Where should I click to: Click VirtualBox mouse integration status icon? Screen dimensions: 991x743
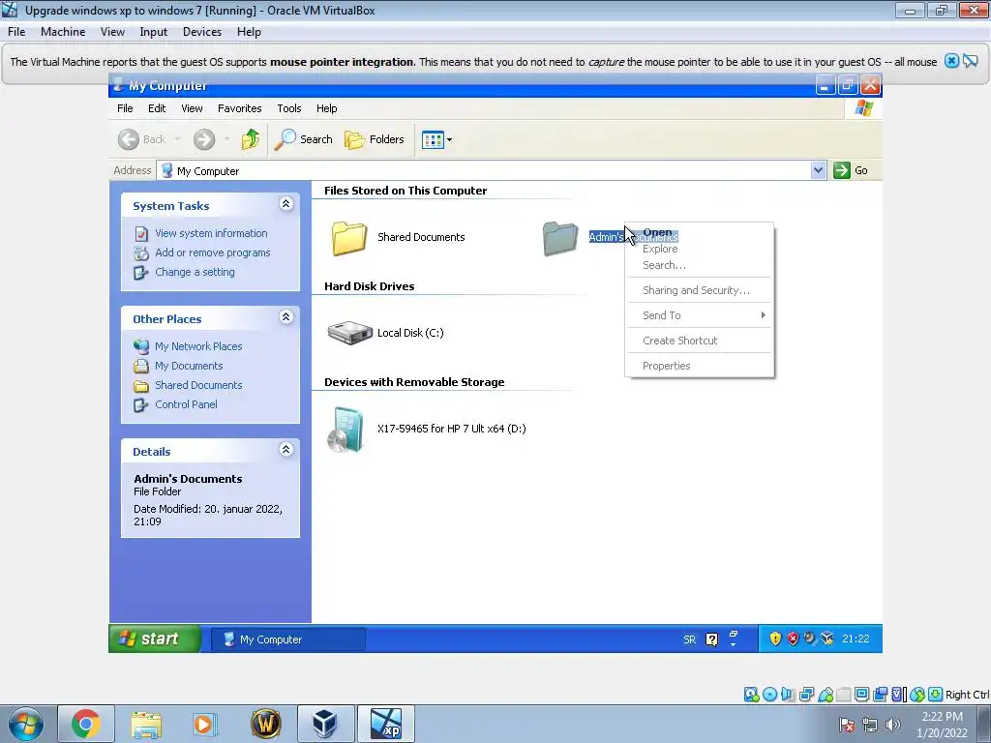(x=917, y=695)
